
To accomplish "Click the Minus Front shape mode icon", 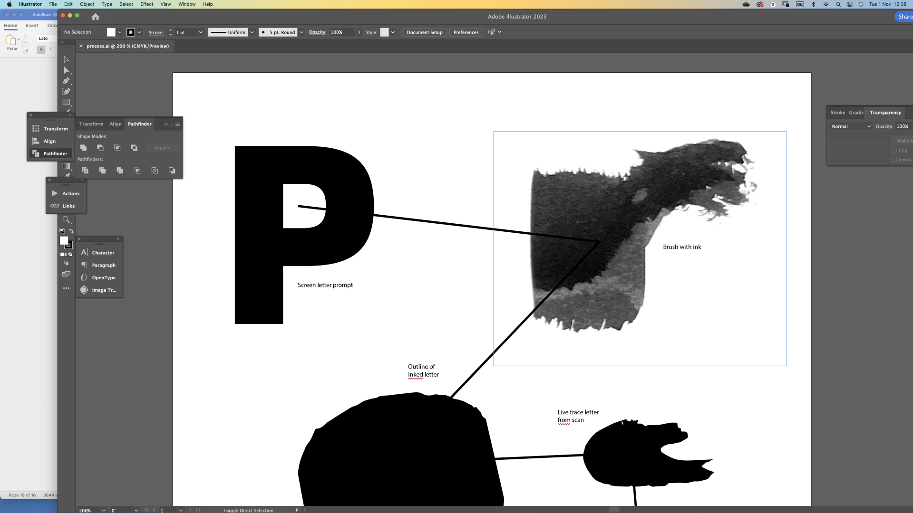I will point(100,148).
